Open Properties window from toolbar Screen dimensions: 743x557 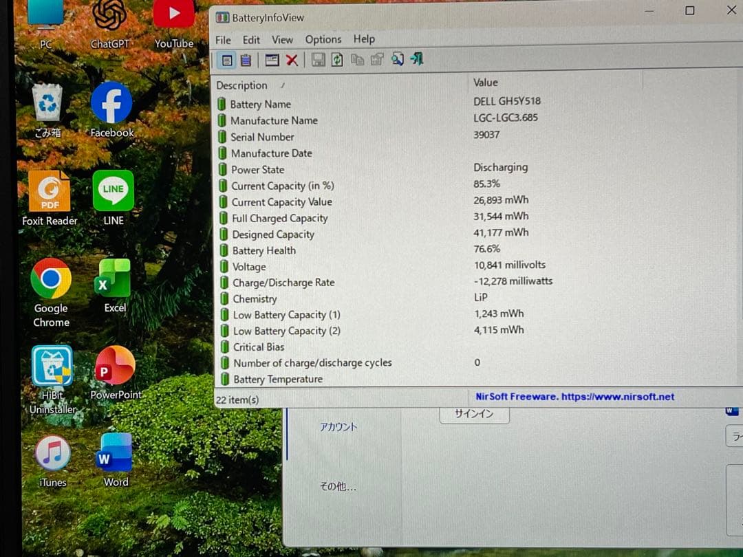(272, 60)
